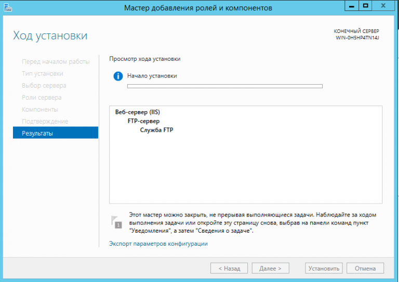
Task: Click the blue info icon beside Начало установки
Action: pyautogui.click(x=118, y=76)
